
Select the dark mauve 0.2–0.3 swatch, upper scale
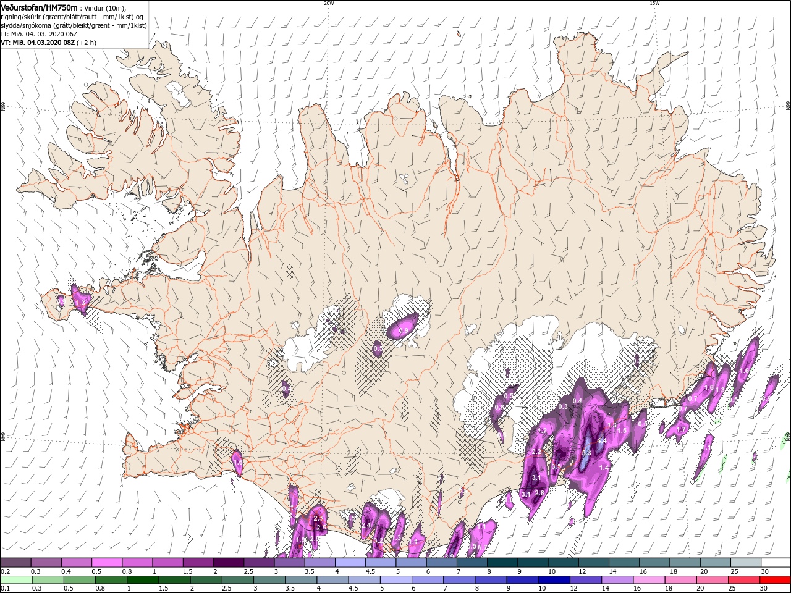(15, 563)
